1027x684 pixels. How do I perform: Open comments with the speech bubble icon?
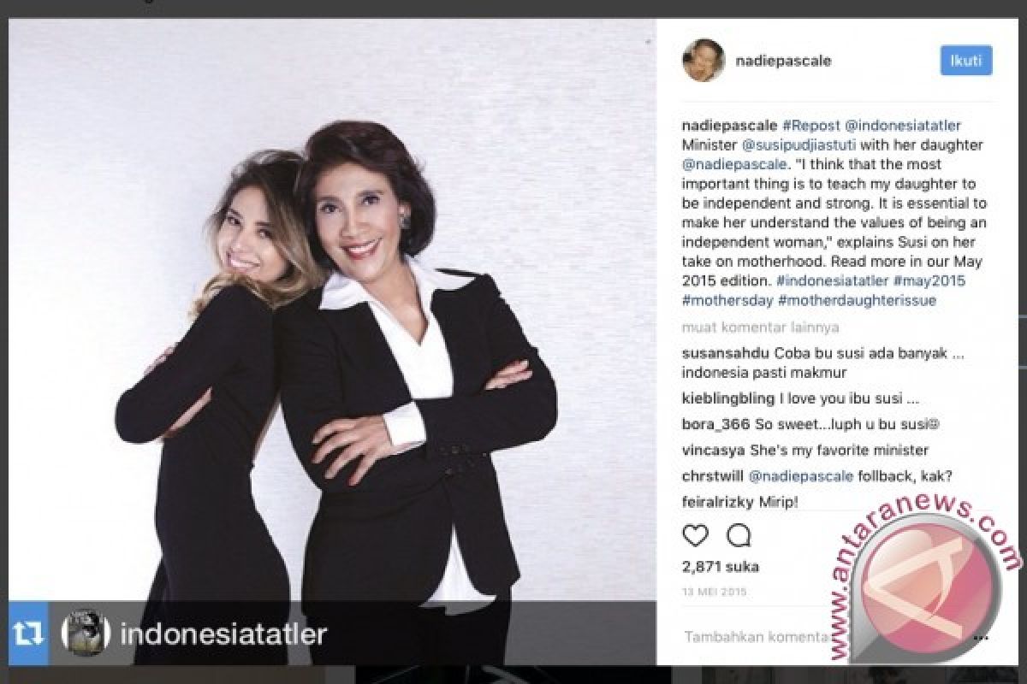[x=739, y=535]
